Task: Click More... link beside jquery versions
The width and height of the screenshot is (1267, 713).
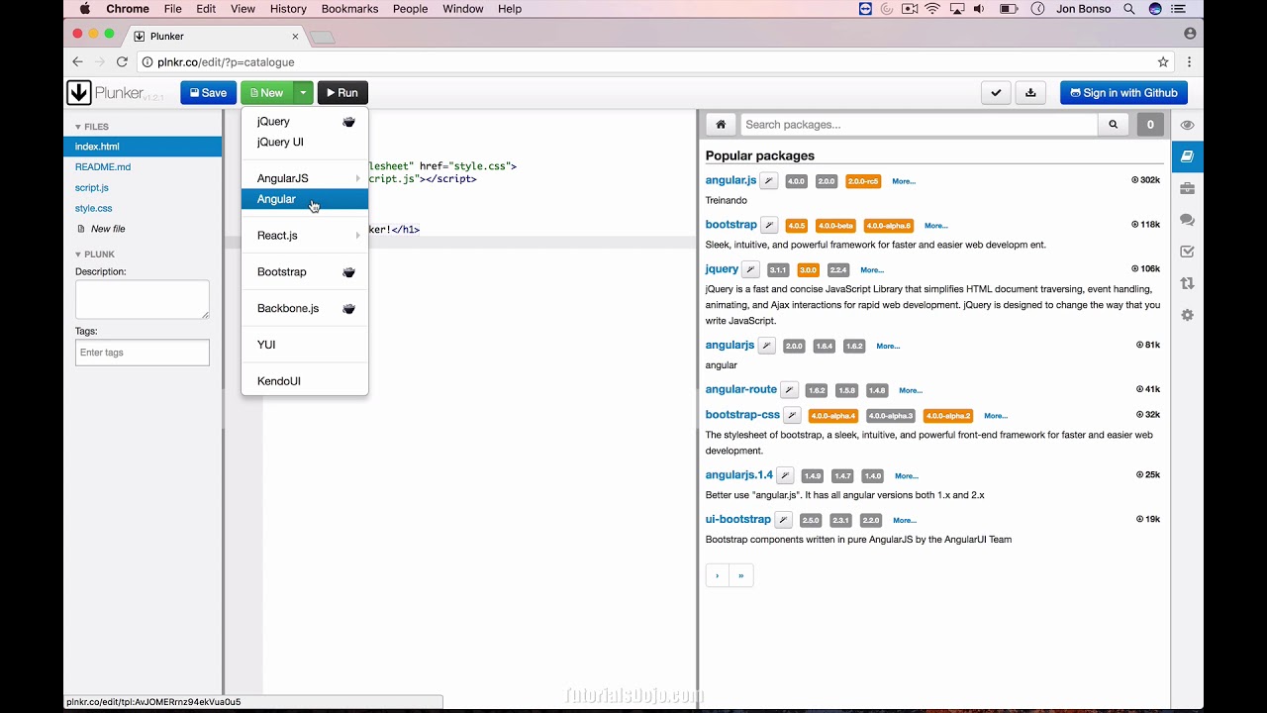Action: point(872,269)
